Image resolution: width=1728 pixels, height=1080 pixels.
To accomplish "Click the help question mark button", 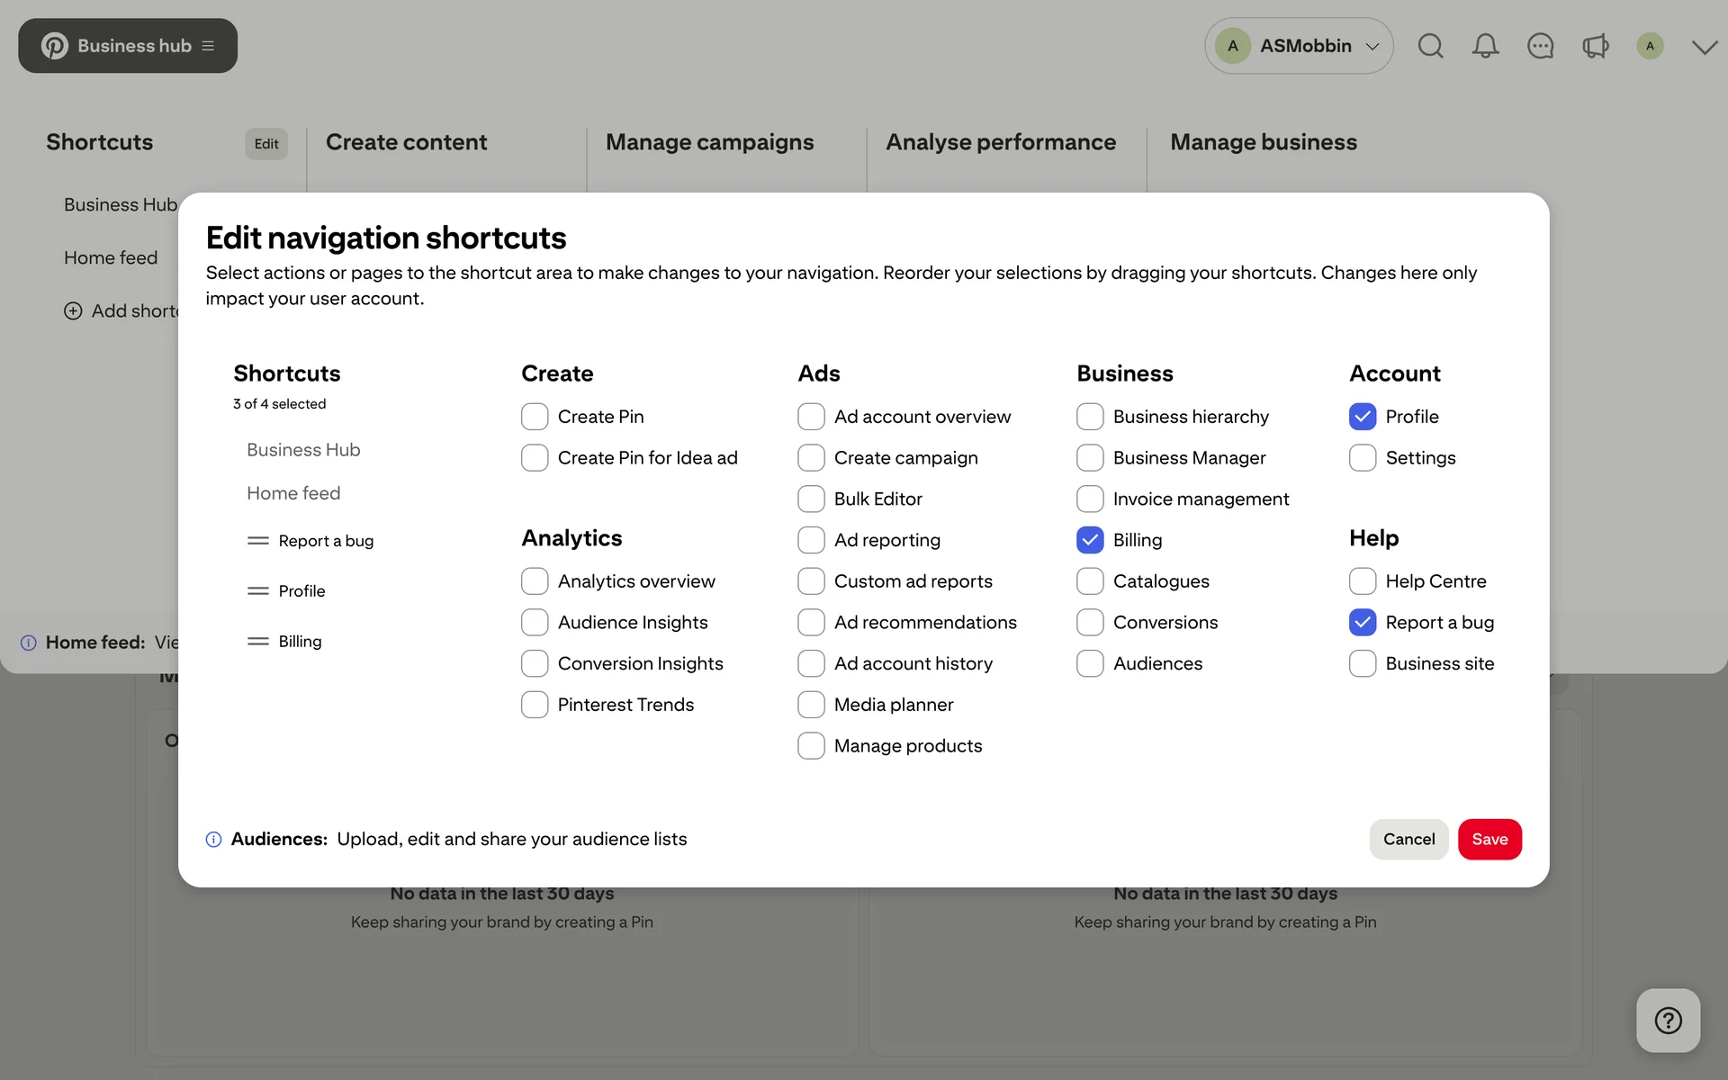I will click(1668, 1021).
